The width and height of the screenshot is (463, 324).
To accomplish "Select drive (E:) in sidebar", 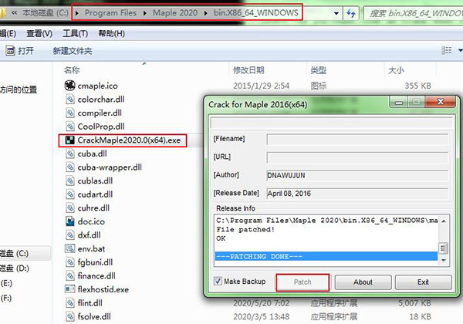I will pyautogui.click(x=6, y=283).
